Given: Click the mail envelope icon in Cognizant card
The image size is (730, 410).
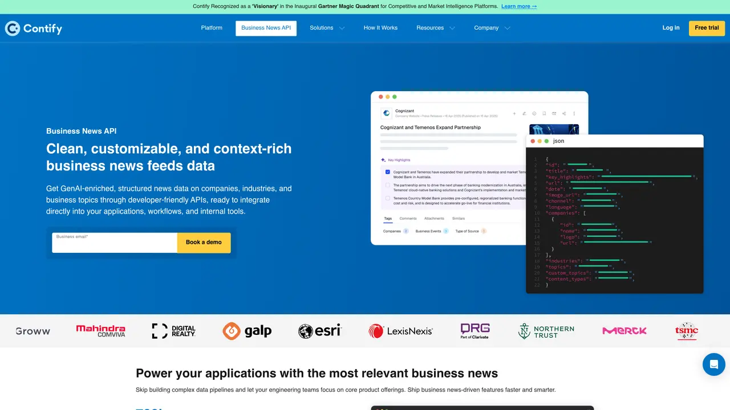Looking at the screenshot, I should pyautogui.click(x=554, y=113).
